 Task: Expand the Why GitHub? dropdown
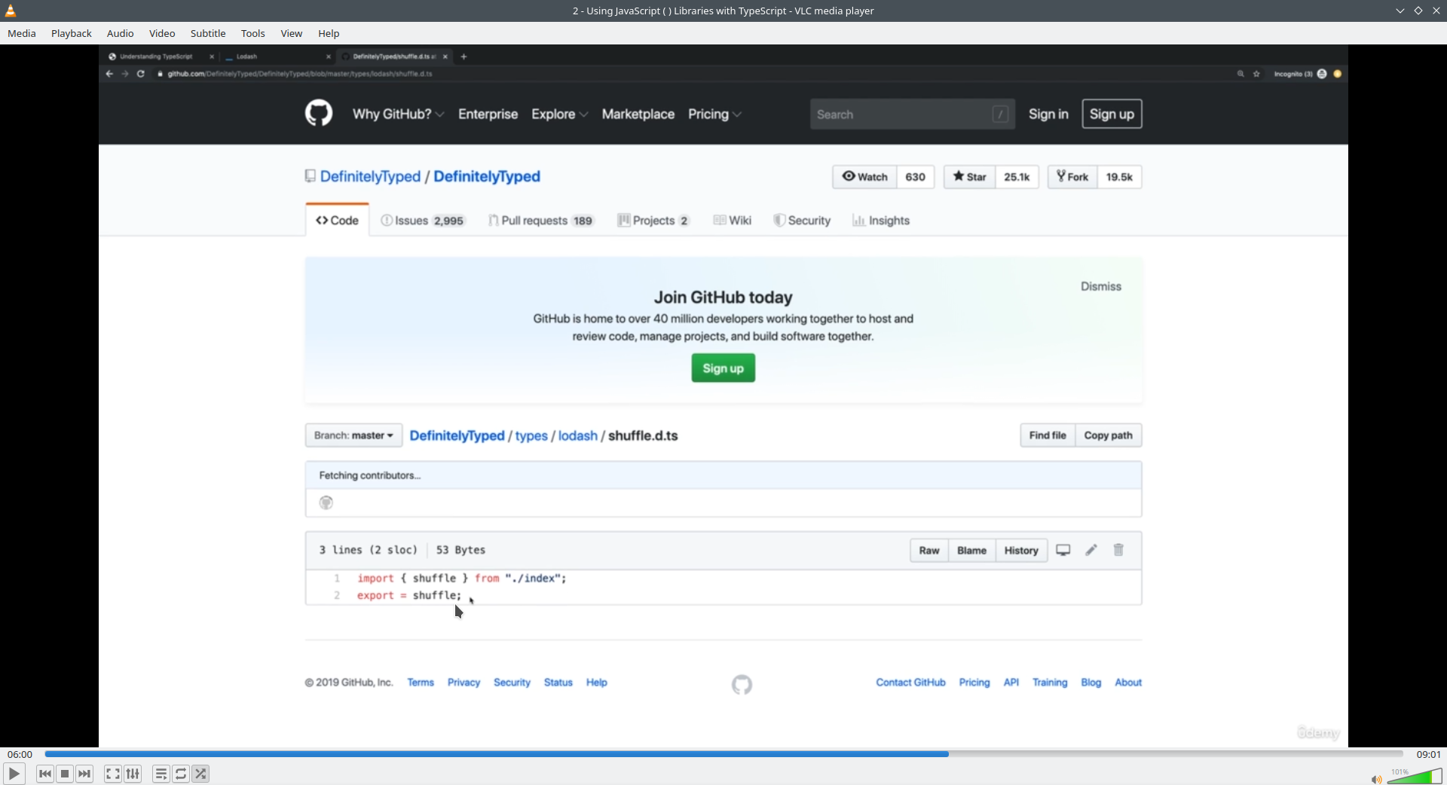click(x=398, y=114)
